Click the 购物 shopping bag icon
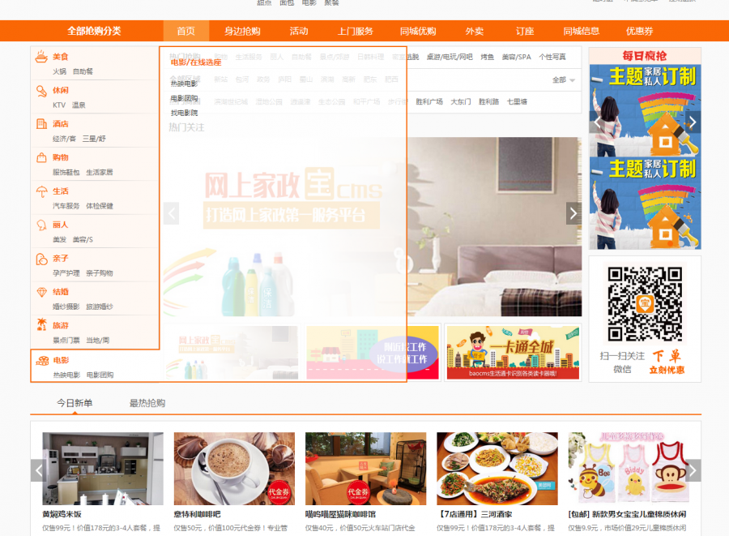The image size is (729, 536). 41,158
